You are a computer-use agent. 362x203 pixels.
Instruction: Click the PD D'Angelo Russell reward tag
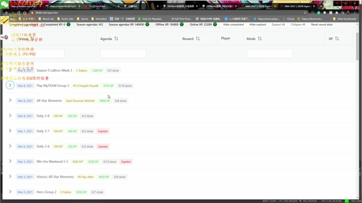[x=85, y=86]
